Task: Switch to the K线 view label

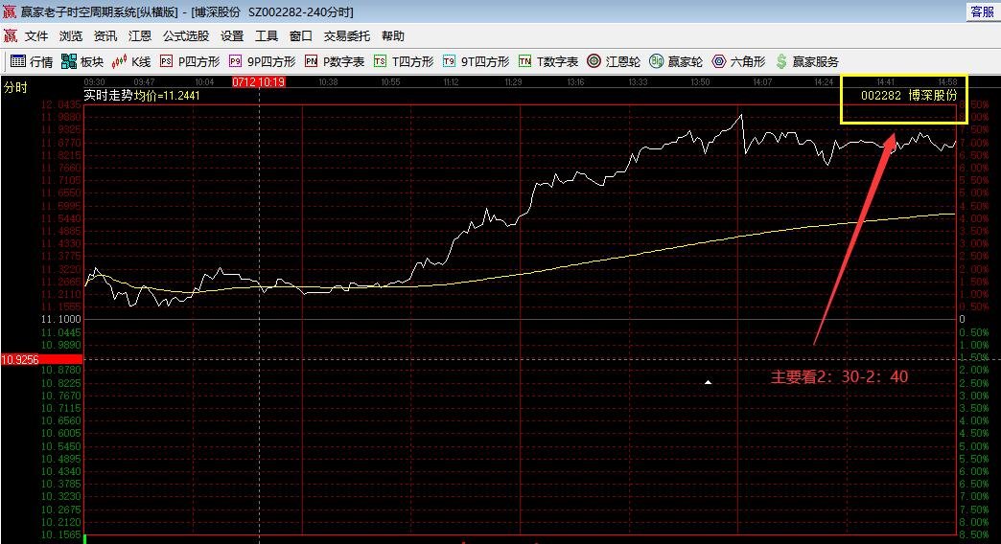Action: click(x=141, y=62)
